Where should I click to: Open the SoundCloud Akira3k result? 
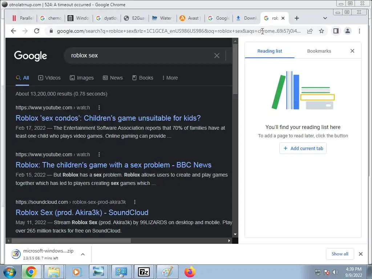[82, 212]
